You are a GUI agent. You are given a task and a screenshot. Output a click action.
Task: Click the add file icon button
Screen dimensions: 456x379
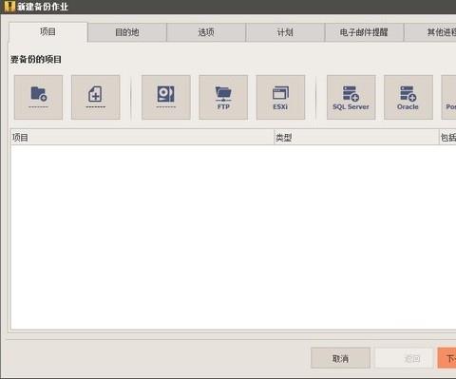click(x=96, y=97)
